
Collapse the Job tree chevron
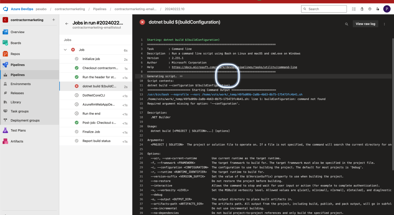pyautogui.click(x=65, y=50)
